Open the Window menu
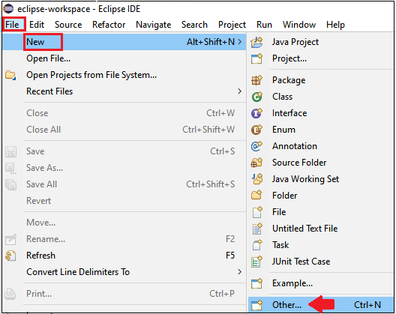The width and height of the screenshot is (396, 314). (299, 25)
